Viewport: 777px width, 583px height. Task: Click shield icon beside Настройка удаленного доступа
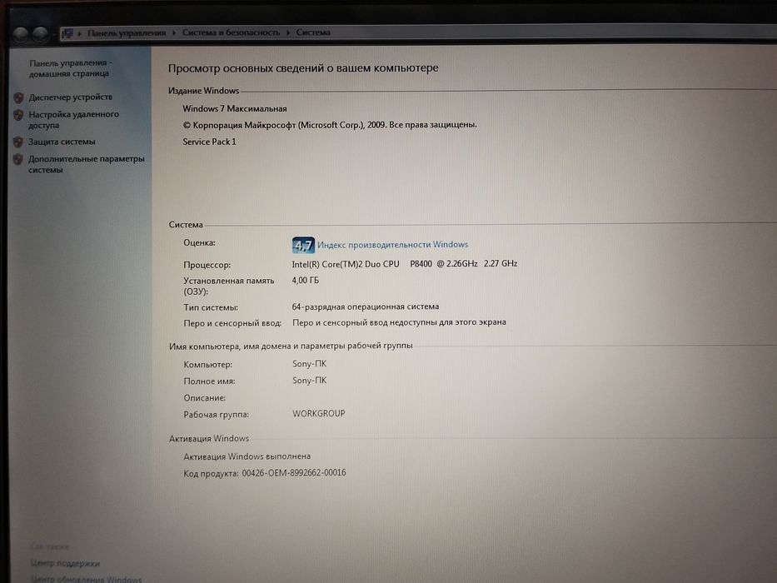[18, 115]
